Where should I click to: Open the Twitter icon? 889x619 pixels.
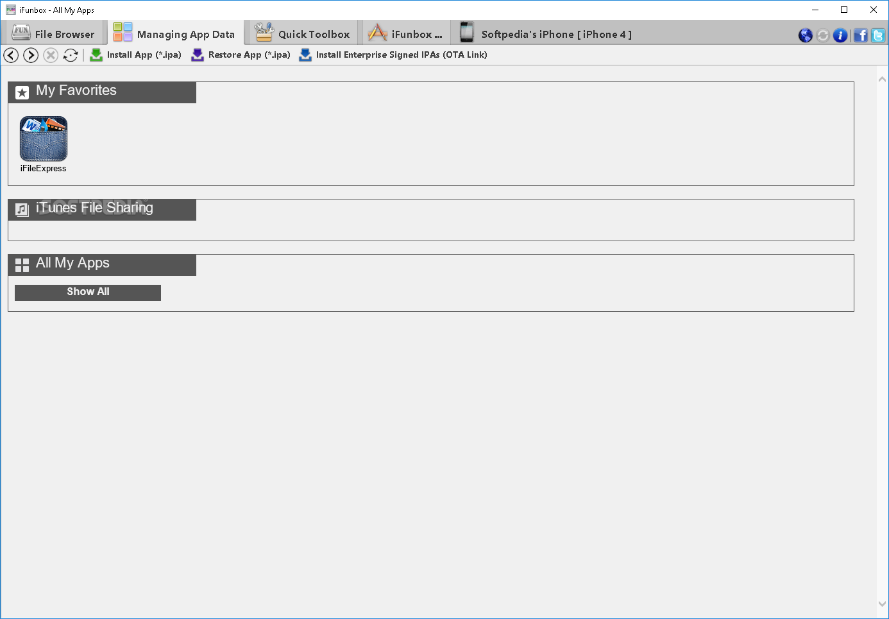coord(878,35)
